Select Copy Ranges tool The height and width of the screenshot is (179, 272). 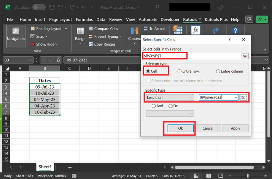pos(102,44)
